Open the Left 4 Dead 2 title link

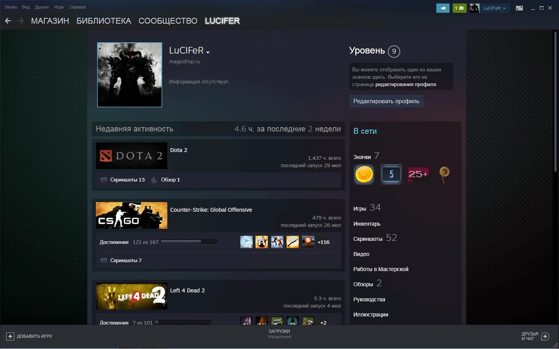point(187,290)
